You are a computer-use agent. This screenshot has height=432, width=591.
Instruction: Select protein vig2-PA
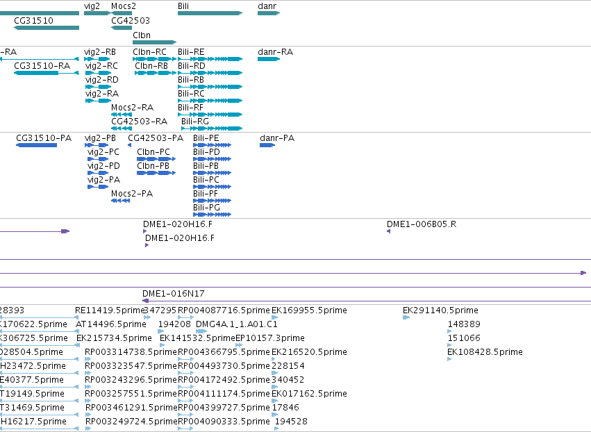click(x=98, y=187)
